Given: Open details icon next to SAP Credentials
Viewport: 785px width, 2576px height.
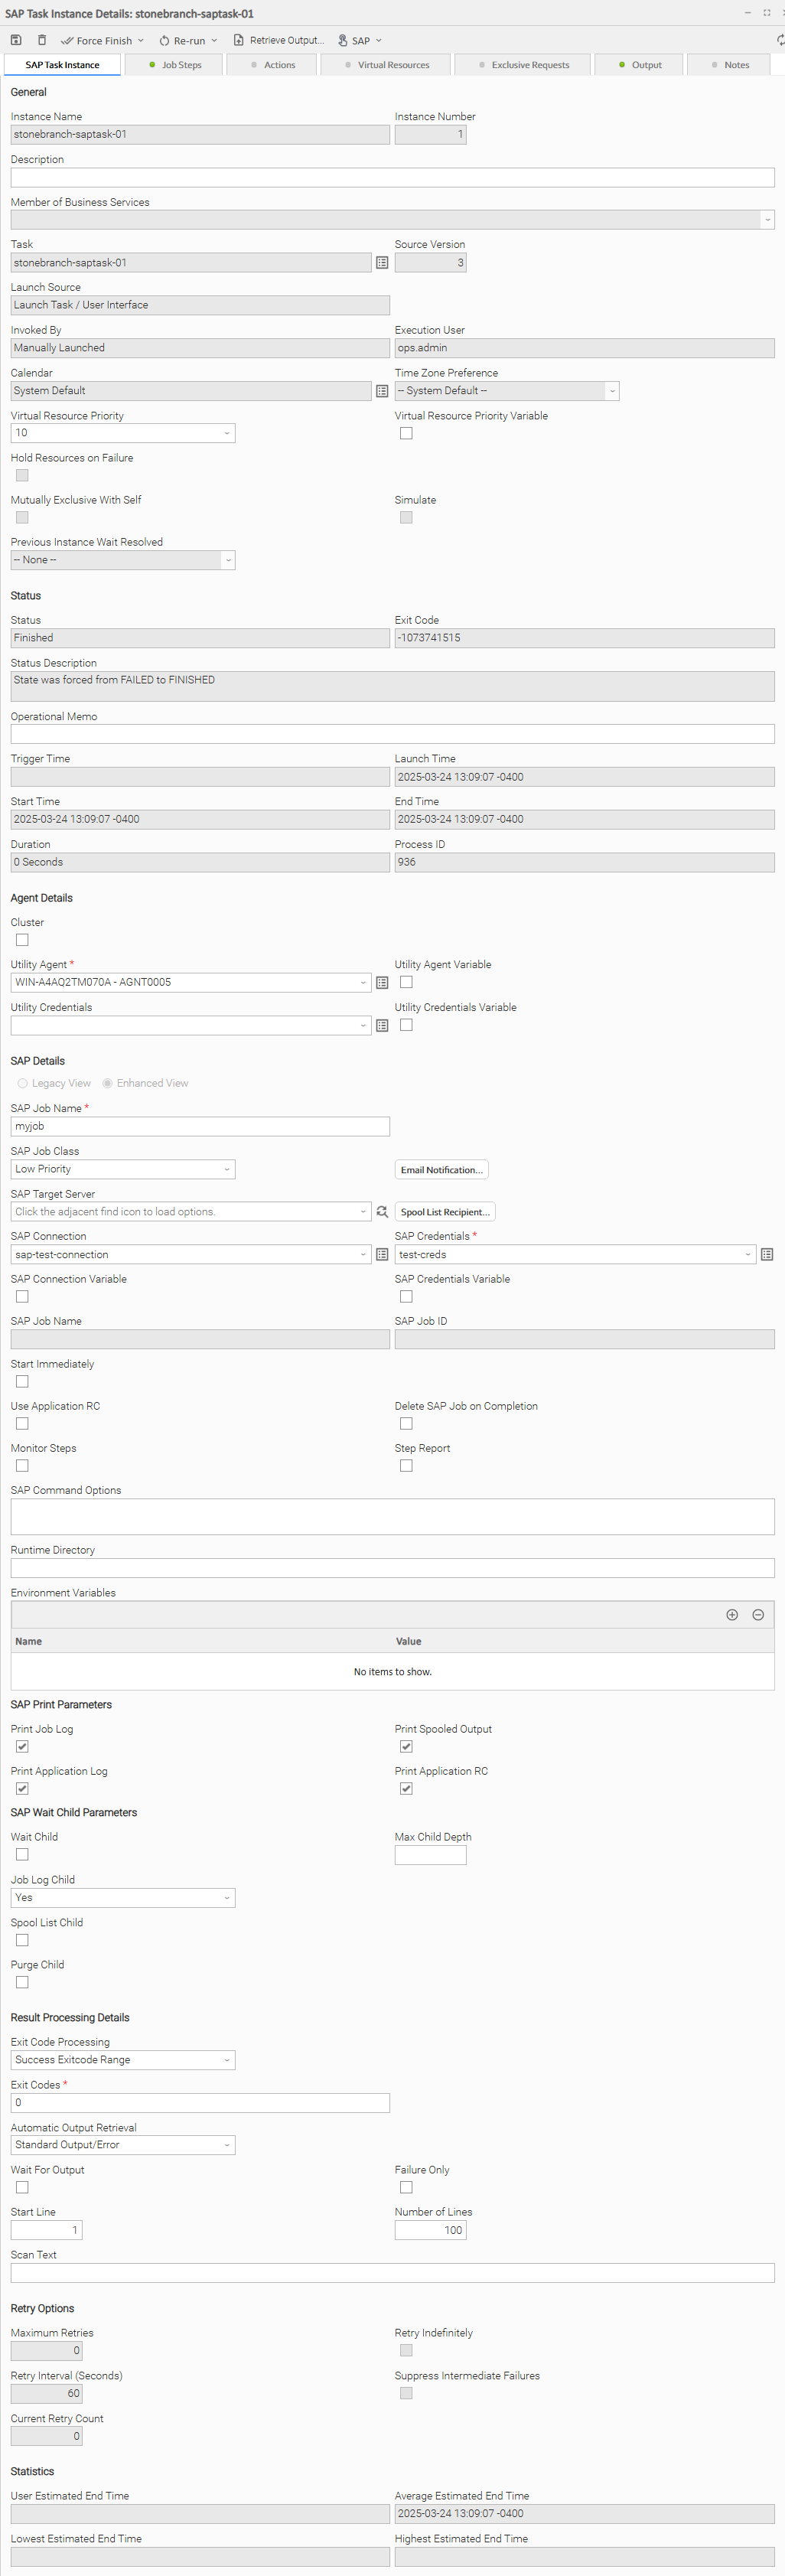Looking at the screenshot, I should pos(767,1255).
